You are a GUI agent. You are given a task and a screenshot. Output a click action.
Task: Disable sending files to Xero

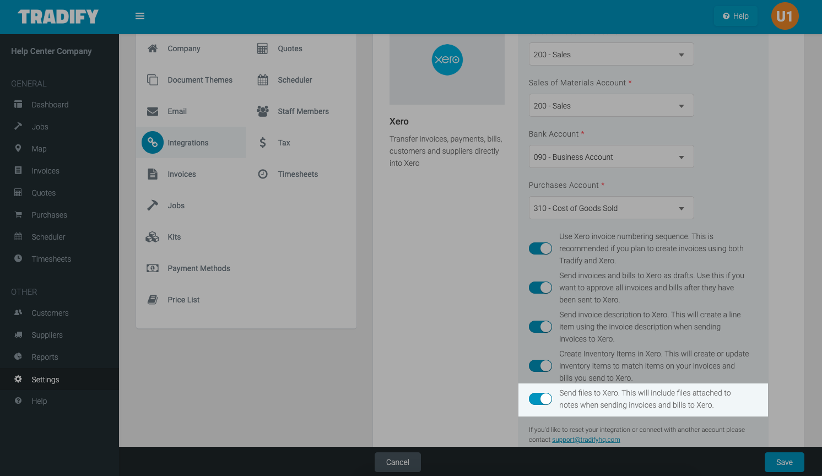(x=540, y=398)
